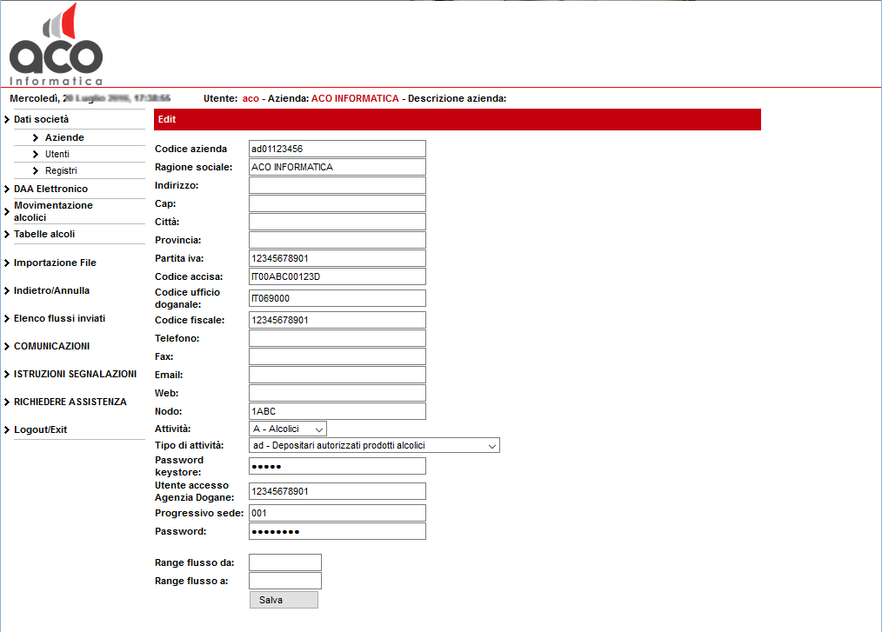882x632 pixels.
Task: Go to Importazione File
Action: (55, 263)
